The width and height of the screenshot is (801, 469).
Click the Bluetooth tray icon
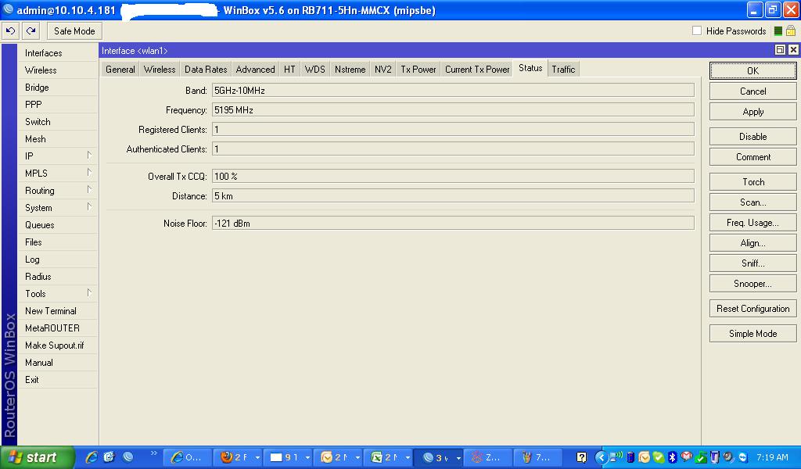(673, 457)
